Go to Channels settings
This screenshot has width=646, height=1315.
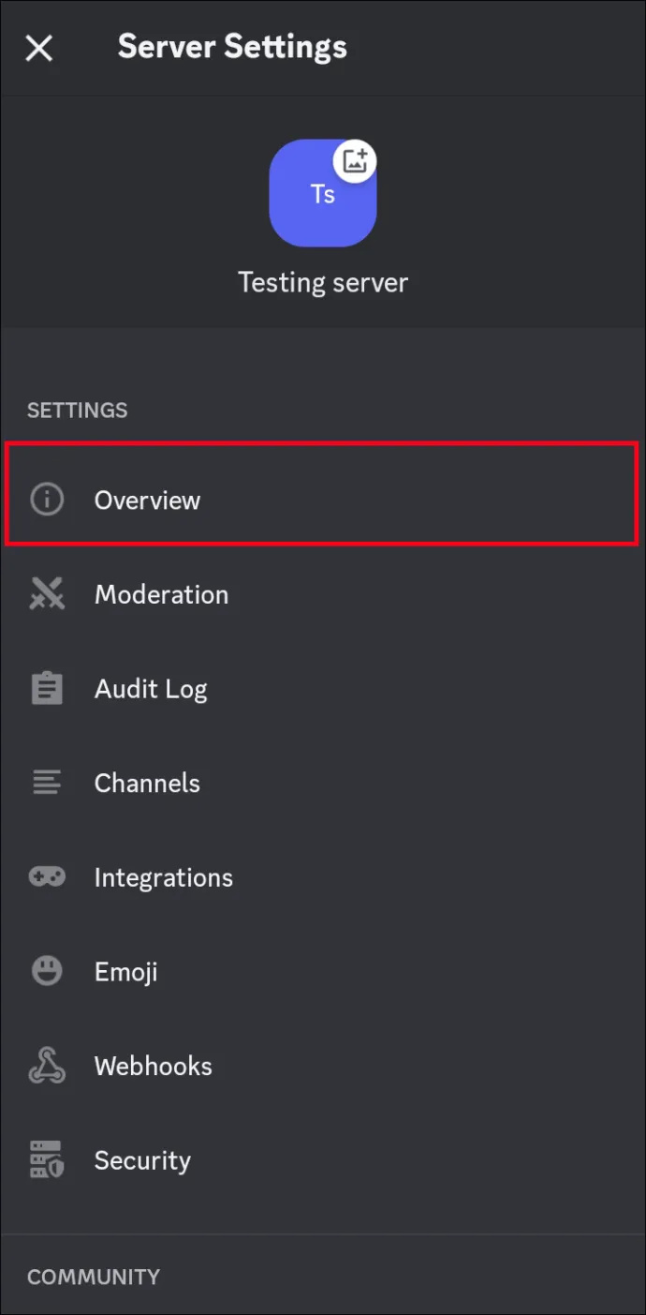click(x=323, y=783)
